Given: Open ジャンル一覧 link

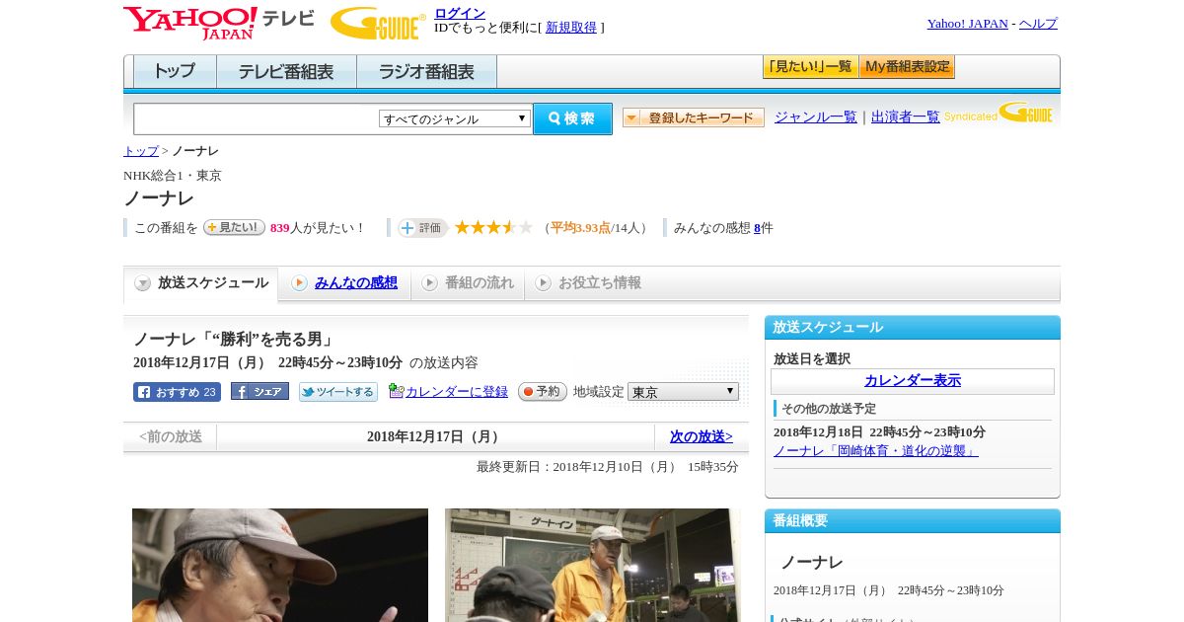Looking at the screenshot, I should pos(816,117).
